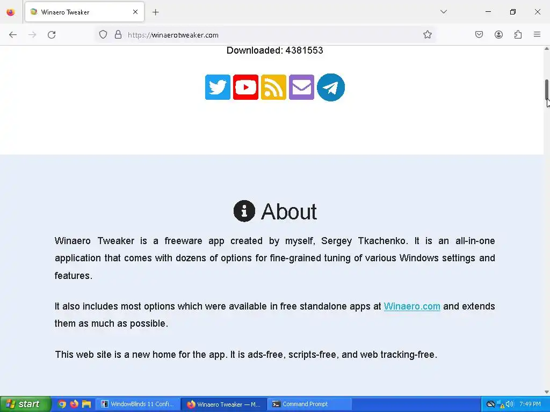Click the purple email envelope icon
The height and width of the screenshot is (412, 550).
click(x=302, y=87)
